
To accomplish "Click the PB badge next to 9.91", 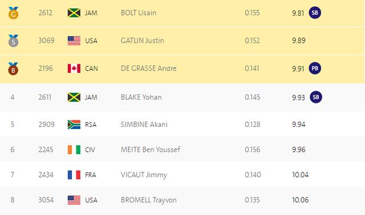I will tap(315, 68).
